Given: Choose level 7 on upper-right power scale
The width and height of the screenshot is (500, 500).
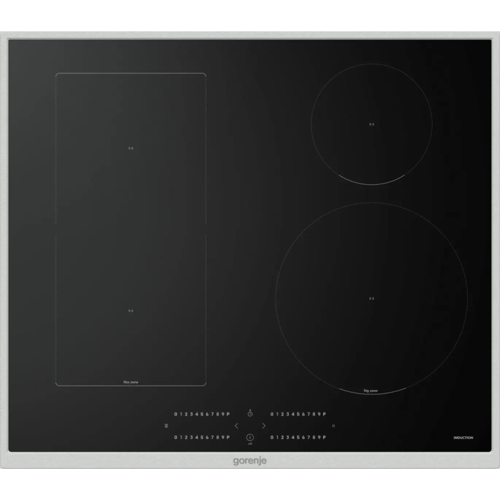Looking at the screenshot, I should pyautogui.click(x=309, y=414).
